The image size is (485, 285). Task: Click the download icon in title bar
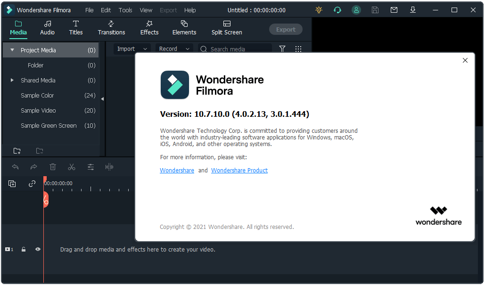tap(413, 10)
